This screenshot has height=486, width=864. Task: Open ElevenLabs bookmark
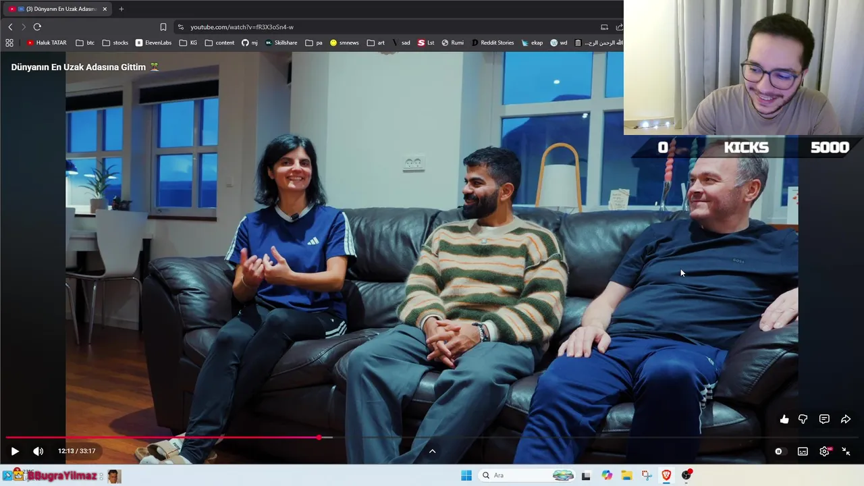click(153, 43)
